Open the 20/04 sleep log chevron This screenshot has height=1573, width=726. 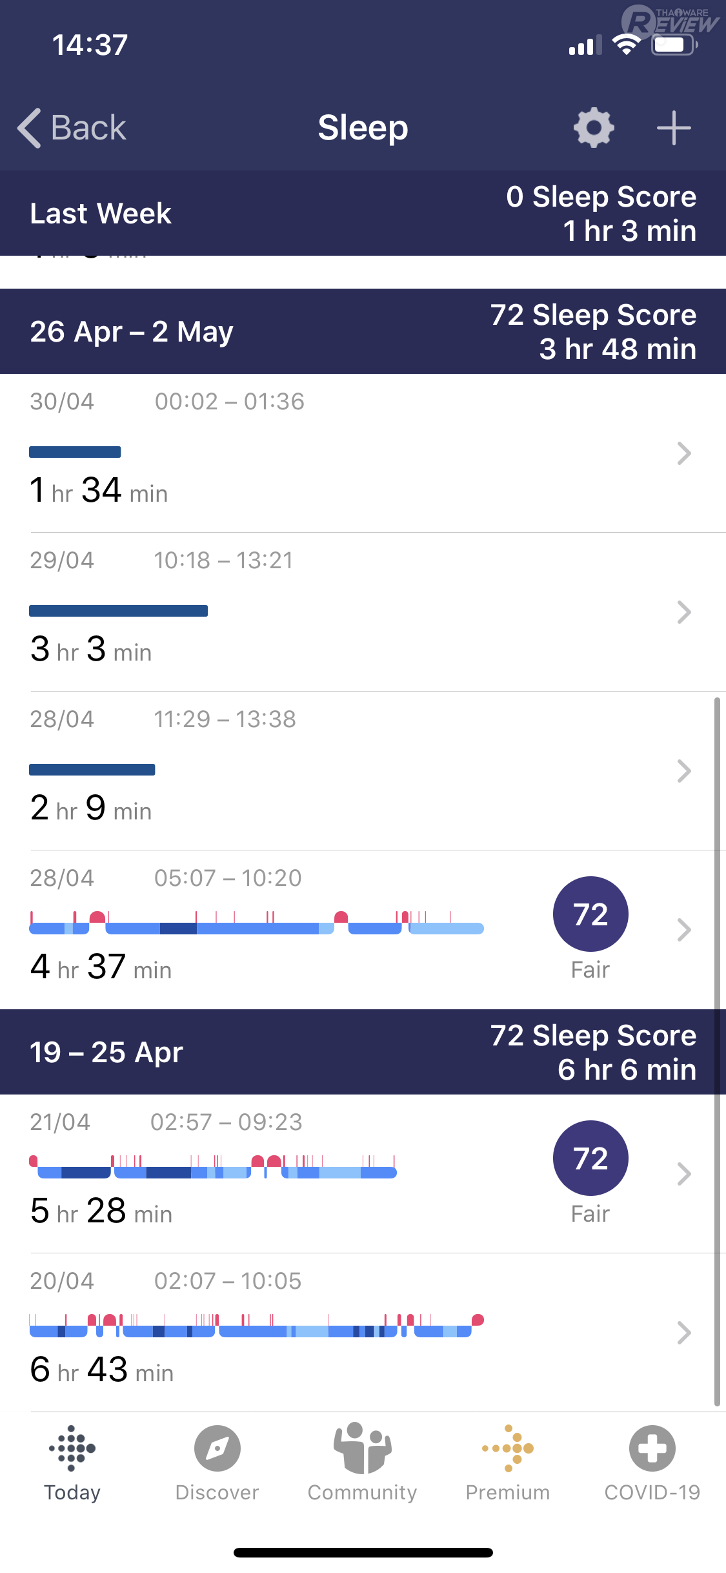click(684, 1333)
